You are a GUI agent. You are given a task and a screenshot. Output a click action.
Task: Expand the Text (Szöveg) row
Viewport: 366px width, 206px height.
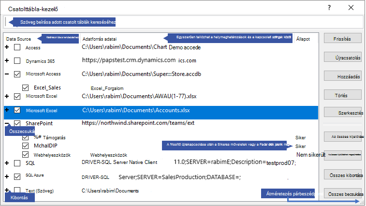tap(7, 190)
